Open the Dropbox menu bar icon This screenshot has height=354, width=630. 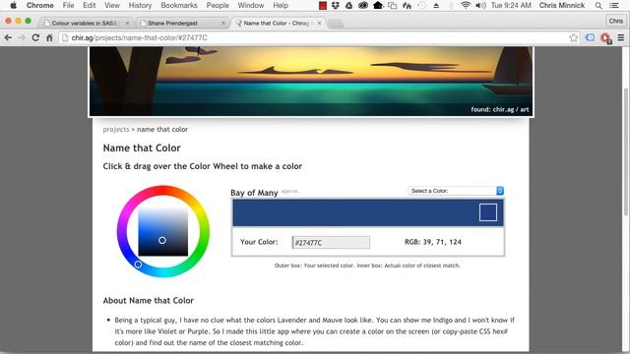335,5
